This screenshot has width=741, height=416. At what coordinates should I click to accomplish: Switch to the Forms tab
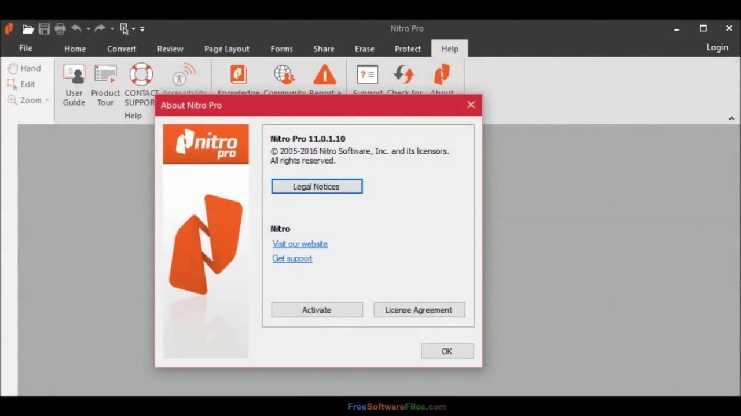coord(282,49)
